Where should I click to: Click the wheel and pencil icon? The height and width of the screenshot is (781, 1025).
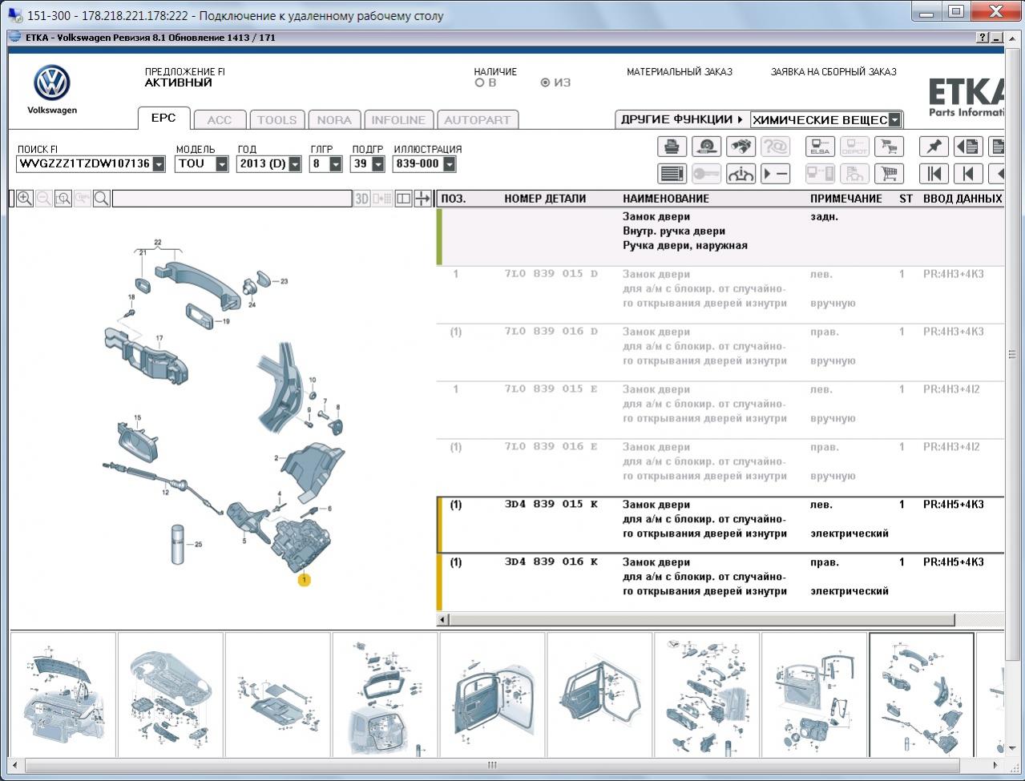point(706,147)
